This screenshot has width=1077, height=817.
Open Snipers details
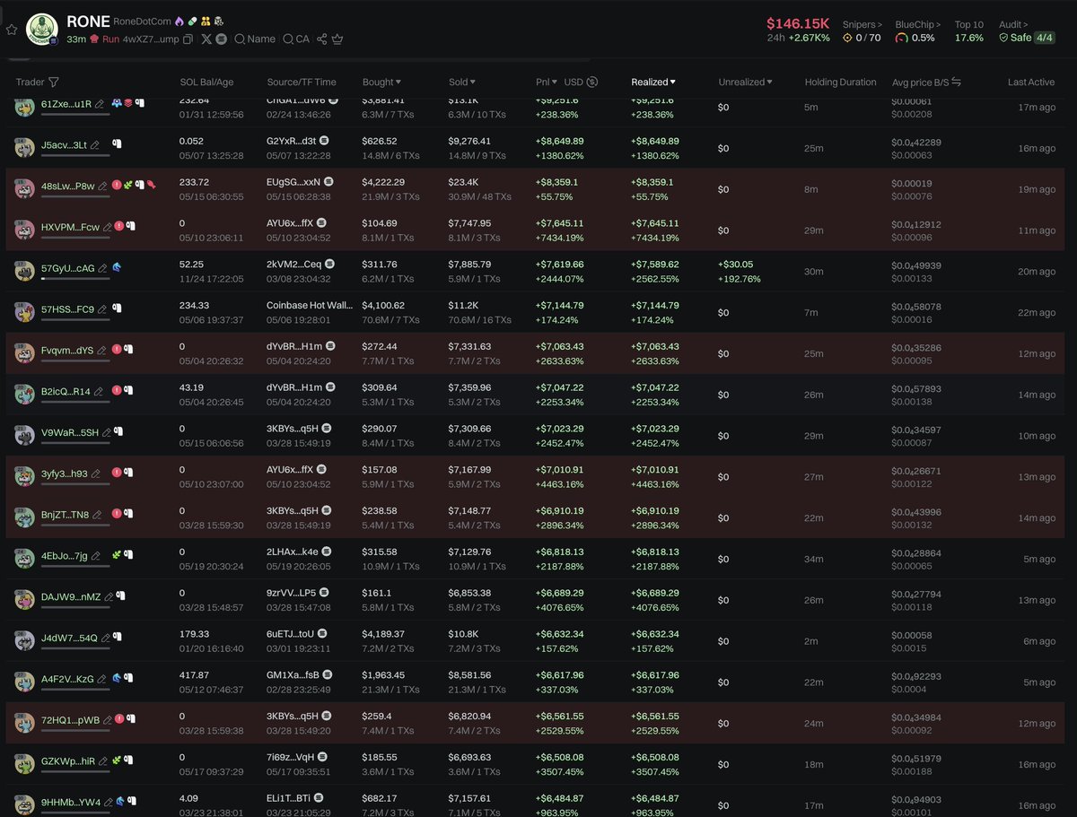pyautogui.click(x=862, y=24)
